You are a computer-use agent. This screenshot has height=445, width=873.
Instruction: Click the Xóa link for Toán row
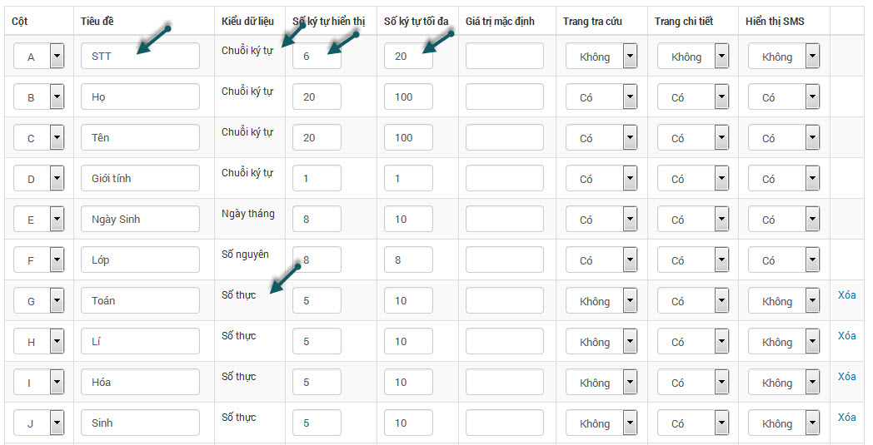click(x=846, y=295)
